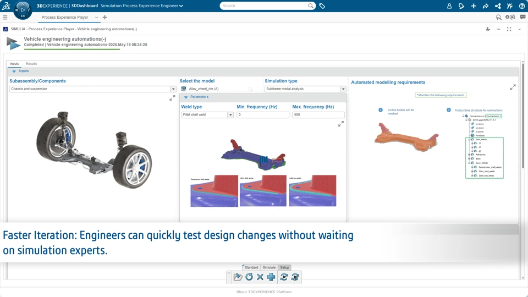
Task: Click the Solid hex welds thumbnail
Action: [x=312, y=191]
